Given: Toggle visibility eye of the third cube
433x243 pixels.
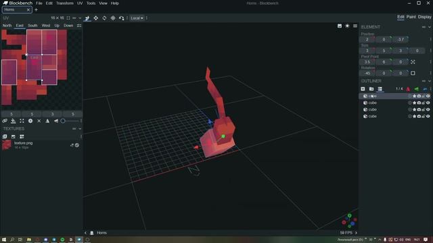Looking at the screenshot, I should pos(428,109).
